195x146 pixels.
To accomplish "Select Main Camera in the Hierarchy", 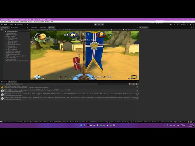I will (x=12, y=33).
